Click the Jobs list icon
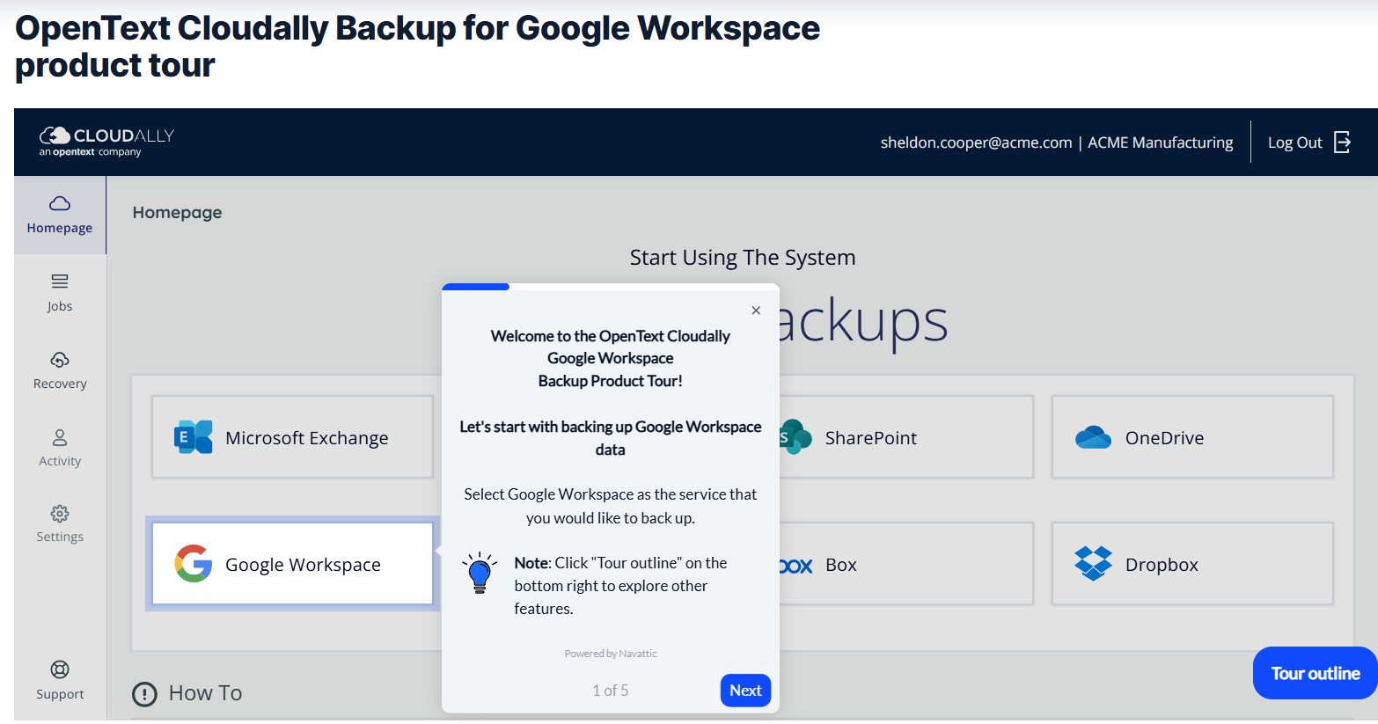Screen dimensions: 1378x724 click(x=60, y=282)
